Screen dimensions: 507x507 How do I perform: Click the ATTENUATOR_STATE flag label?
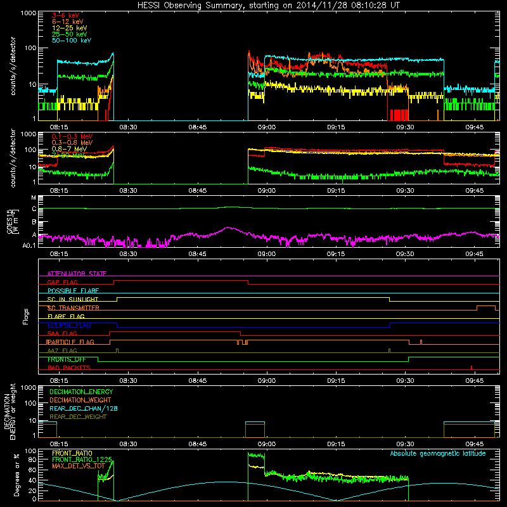tap(77, 274)
